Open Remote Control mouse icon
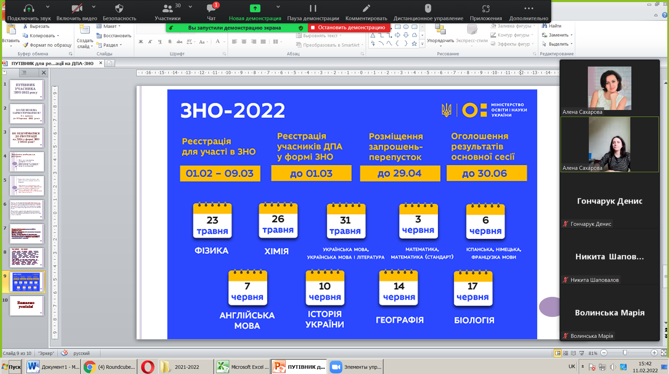The height and width of the screenshot is (374, 669). click(428, 9)
